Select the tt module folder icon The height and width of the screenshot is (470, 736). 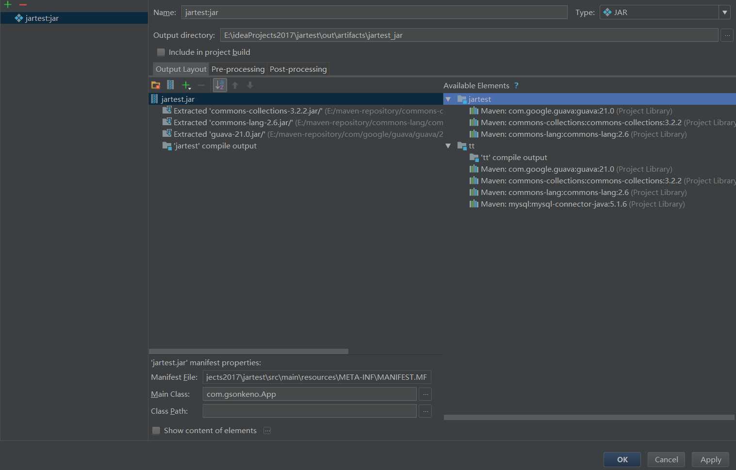(x=462, y=146)
